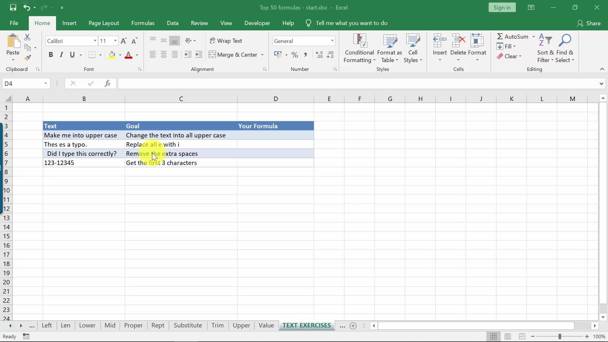The image size is (608, 342).
Task: Toggle Wrap Text option
Action: 226,41
